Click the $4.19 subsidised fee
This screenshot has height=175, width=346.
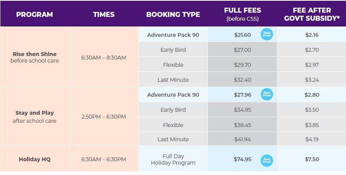312,139
